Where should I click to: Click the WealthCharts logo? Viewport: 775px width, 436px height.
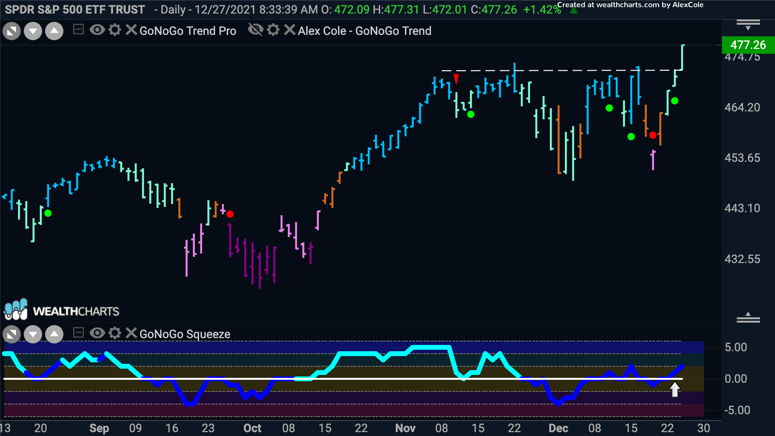pyautogui.click(x=62, y=310)
